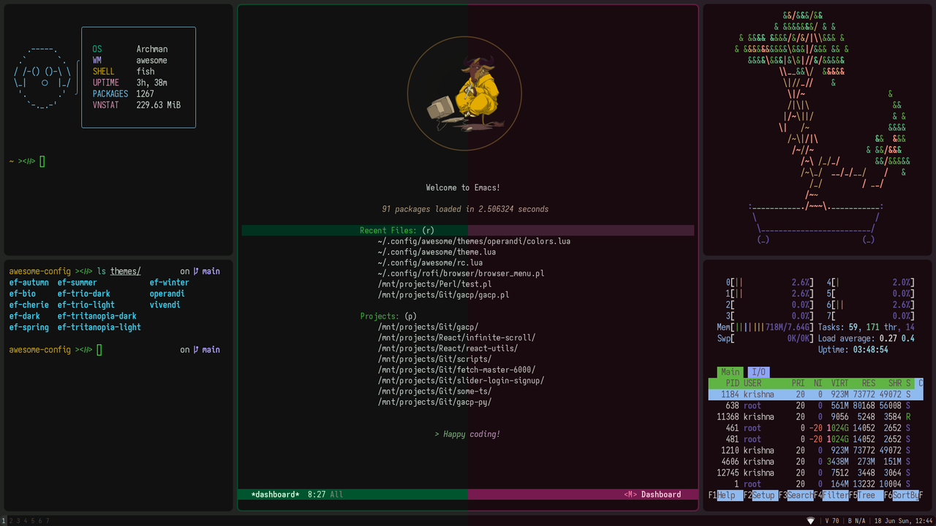Select the Main tab in htop

point(730,372)
